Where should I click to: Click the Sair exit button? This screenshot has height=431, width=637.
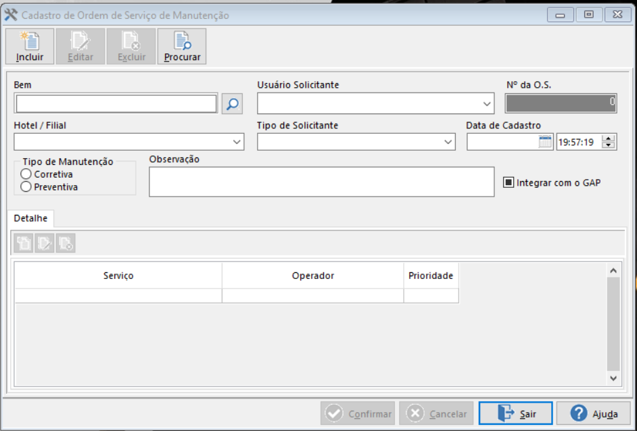[515, 413]
